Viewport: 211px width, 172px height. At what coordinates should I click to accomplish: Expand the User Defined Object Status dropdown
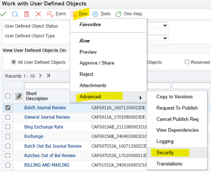165,25
